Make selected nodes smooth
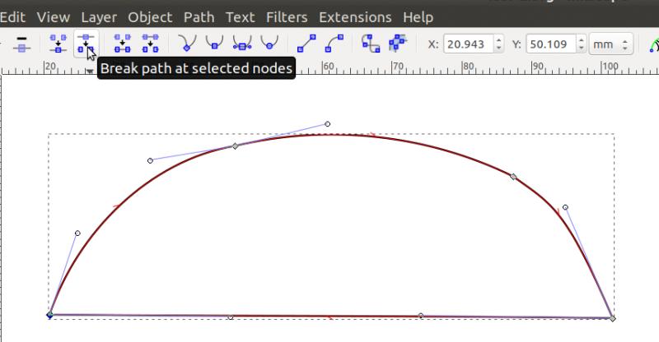 (214, 44)
